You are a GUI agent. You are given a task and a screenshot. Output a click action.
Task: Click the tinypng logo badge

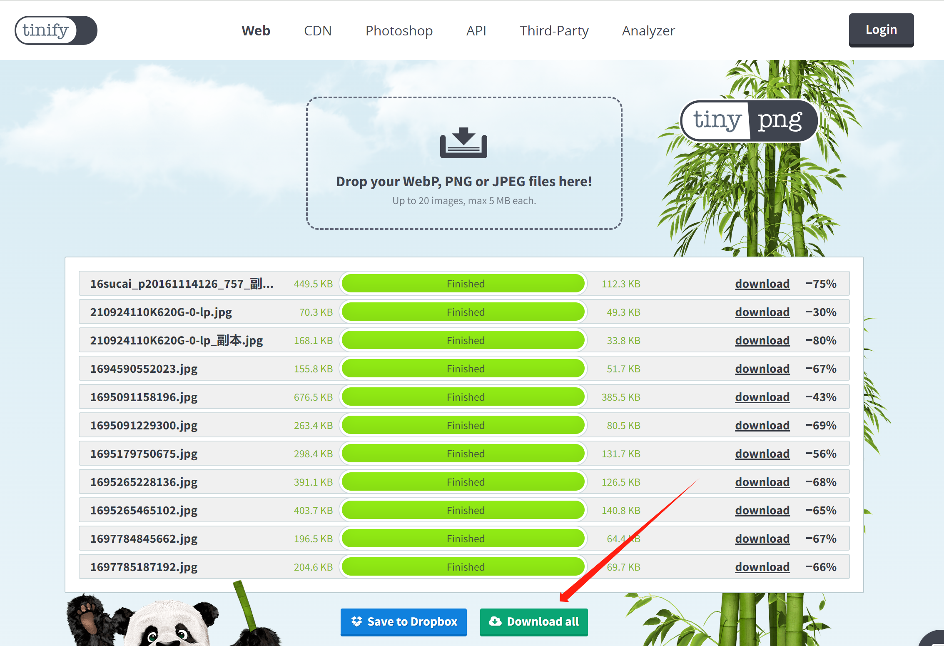749,121
